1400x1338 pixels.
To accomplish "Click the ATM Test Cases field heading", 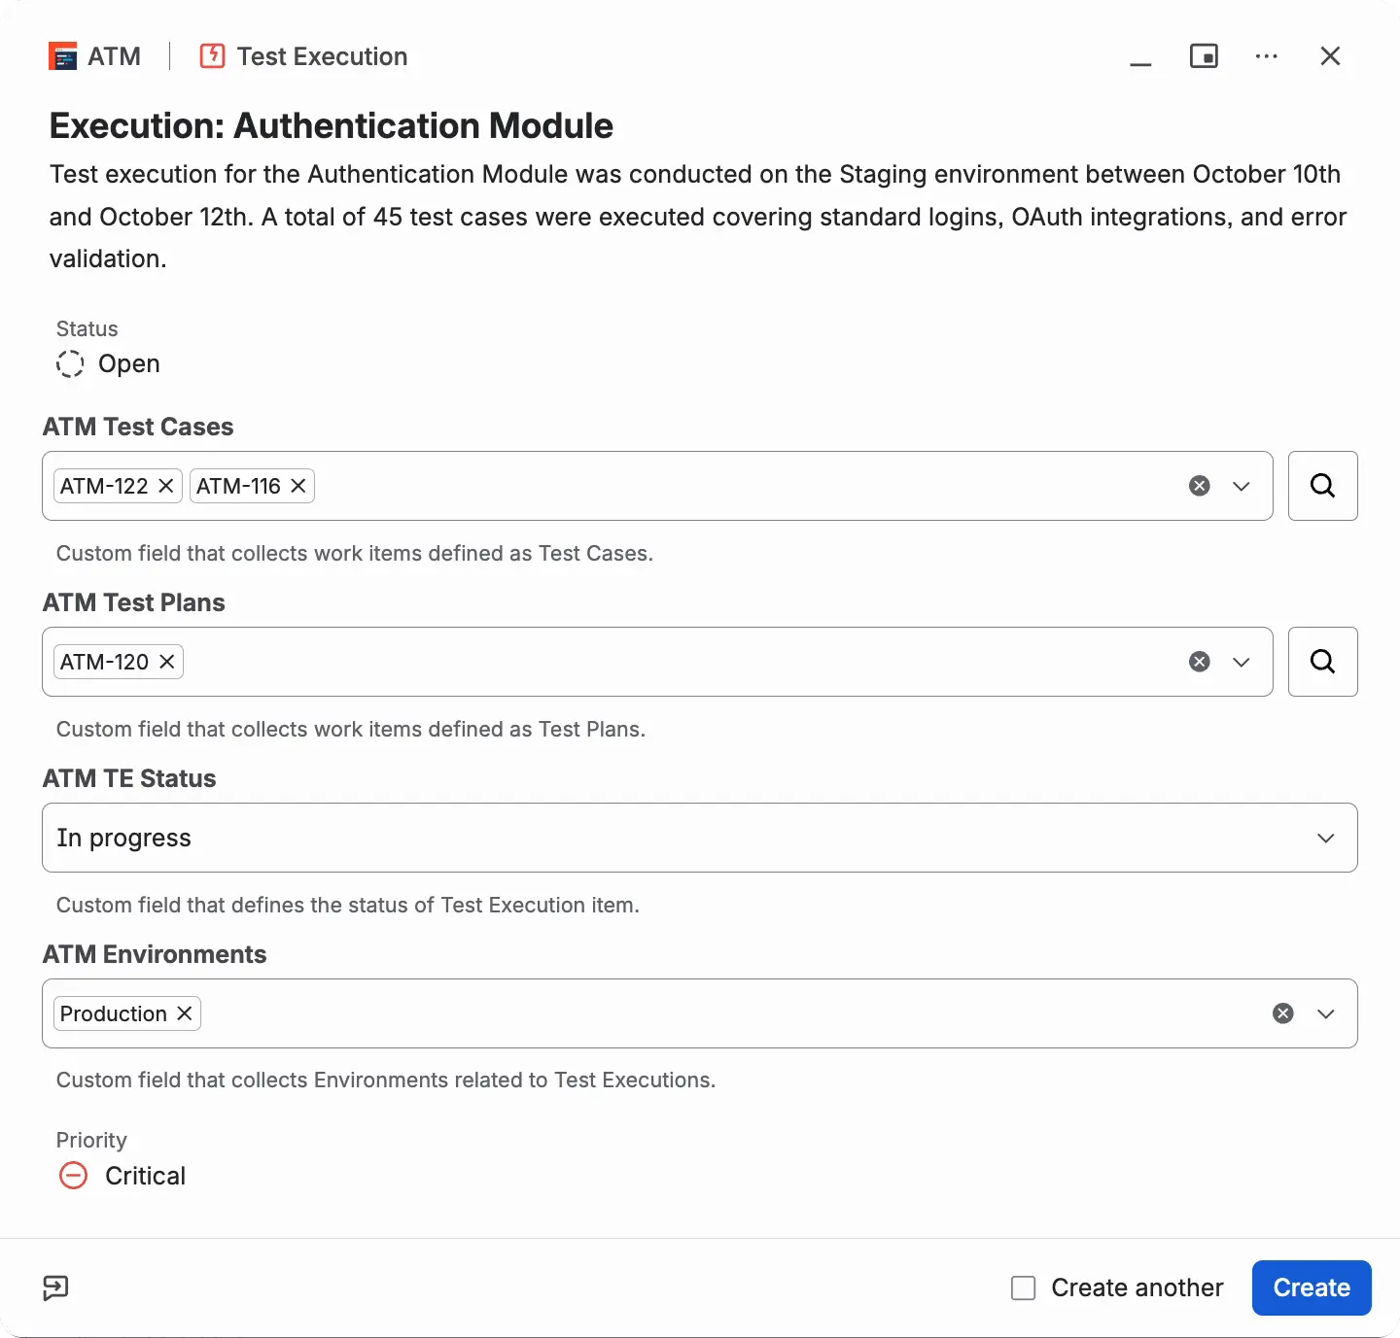I will [138, 427].
